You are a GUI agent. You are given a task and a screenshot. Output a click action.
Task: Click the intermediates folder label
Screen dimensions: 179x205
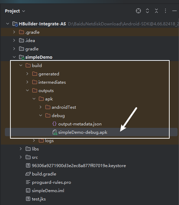52,82
